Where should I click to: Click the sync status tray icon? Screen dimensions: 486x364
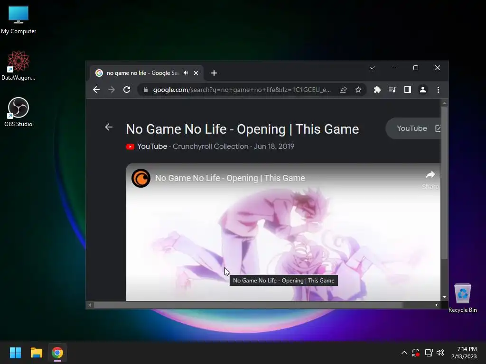pyautogui.click(x=416, y=353)
